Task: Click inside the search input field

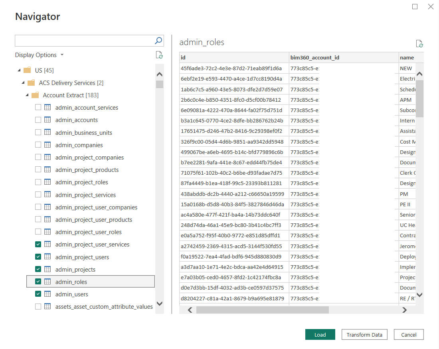Action: click(80, 40)
